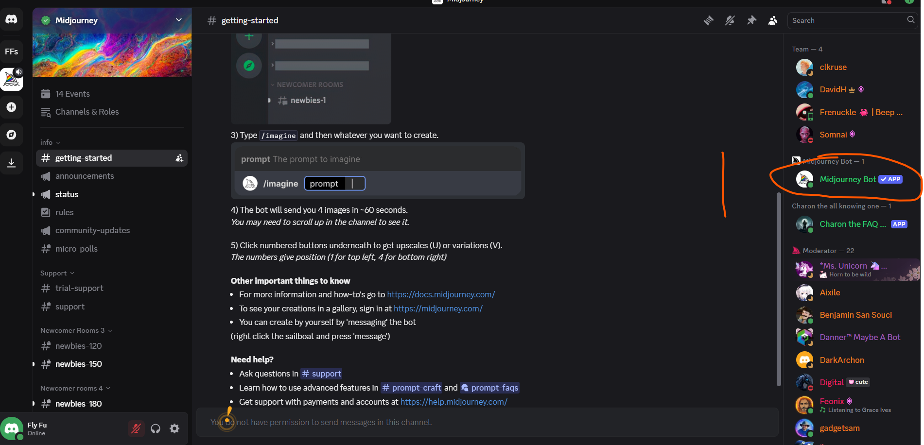Open User Settings gear icon
Image resolution: width=924 pixels, height=445 pixels.
(174, 428)
